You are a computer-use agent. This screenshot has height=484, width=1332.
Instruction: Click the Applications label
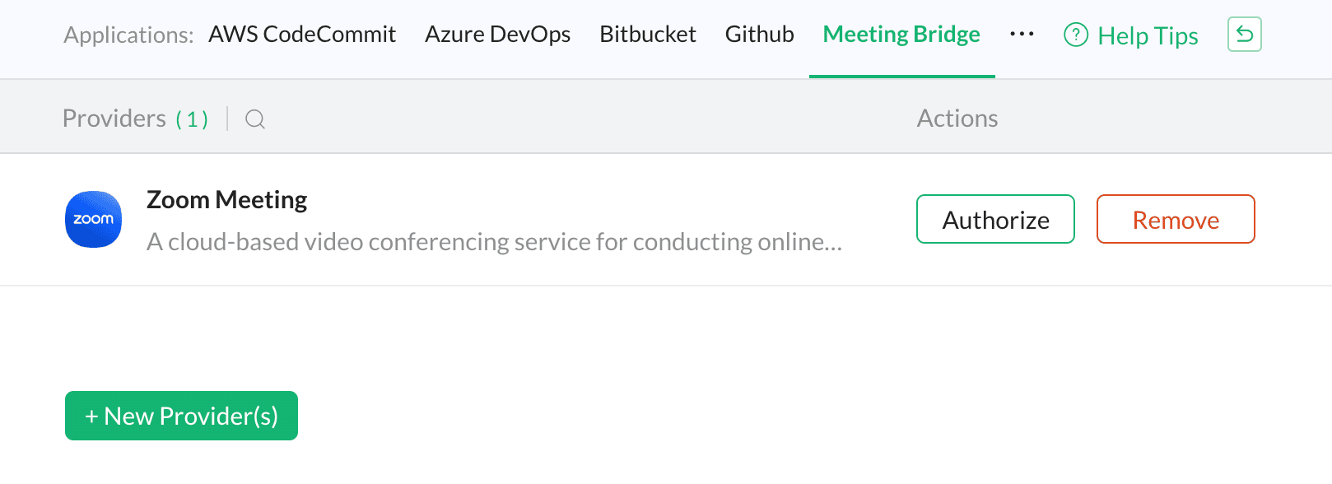[x=128, y=35]
